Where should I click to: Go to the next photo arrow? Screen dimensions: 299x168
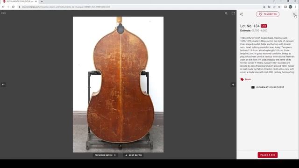[x=233, y=84]
